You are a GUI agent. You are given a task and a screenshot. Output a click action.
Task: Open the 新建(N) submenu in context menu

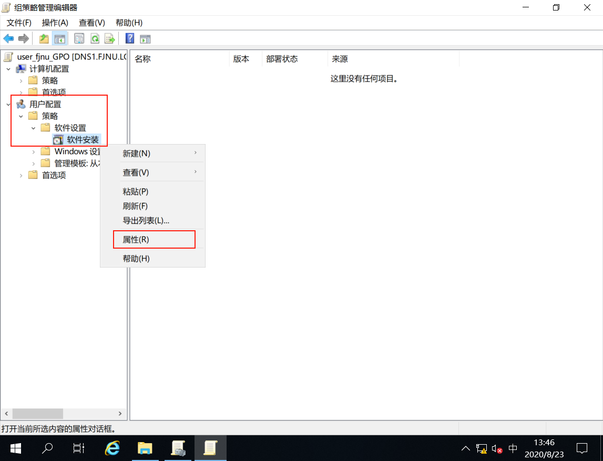152,153
